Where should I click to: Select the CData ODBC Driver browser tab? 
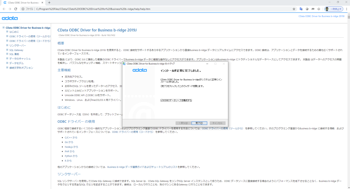point(23,2)
